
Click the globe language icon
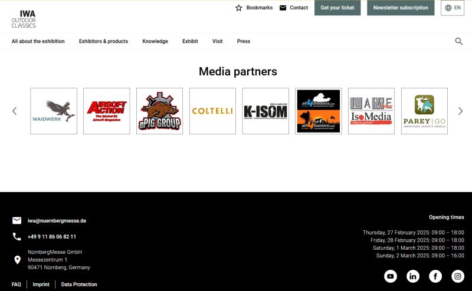448,8
